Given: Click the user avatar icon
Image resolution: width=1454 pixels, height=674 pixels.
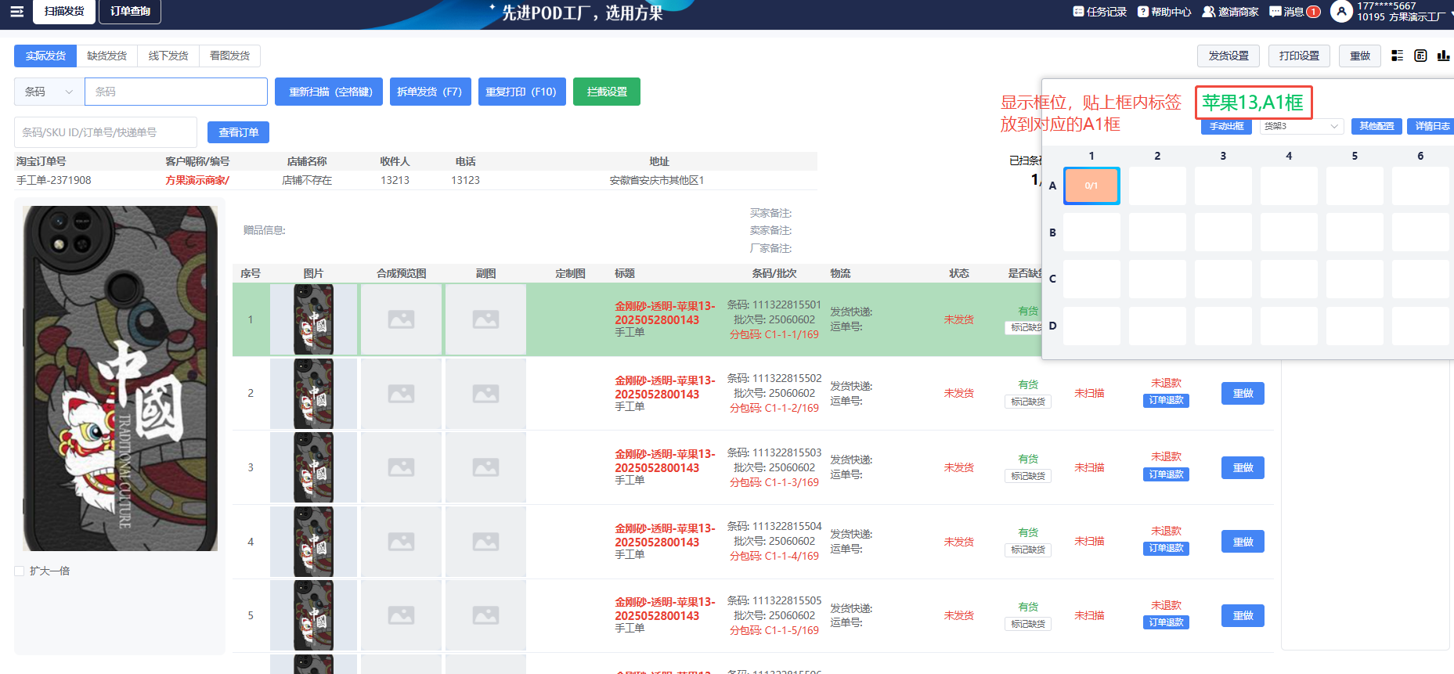Looking at the screenshot, I should coord(1341,12).
